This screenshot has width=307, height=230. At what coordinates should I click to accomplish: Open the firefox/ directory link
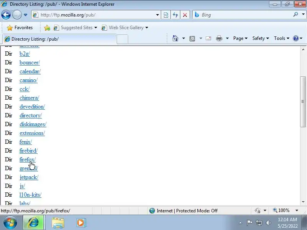(27, 159)
